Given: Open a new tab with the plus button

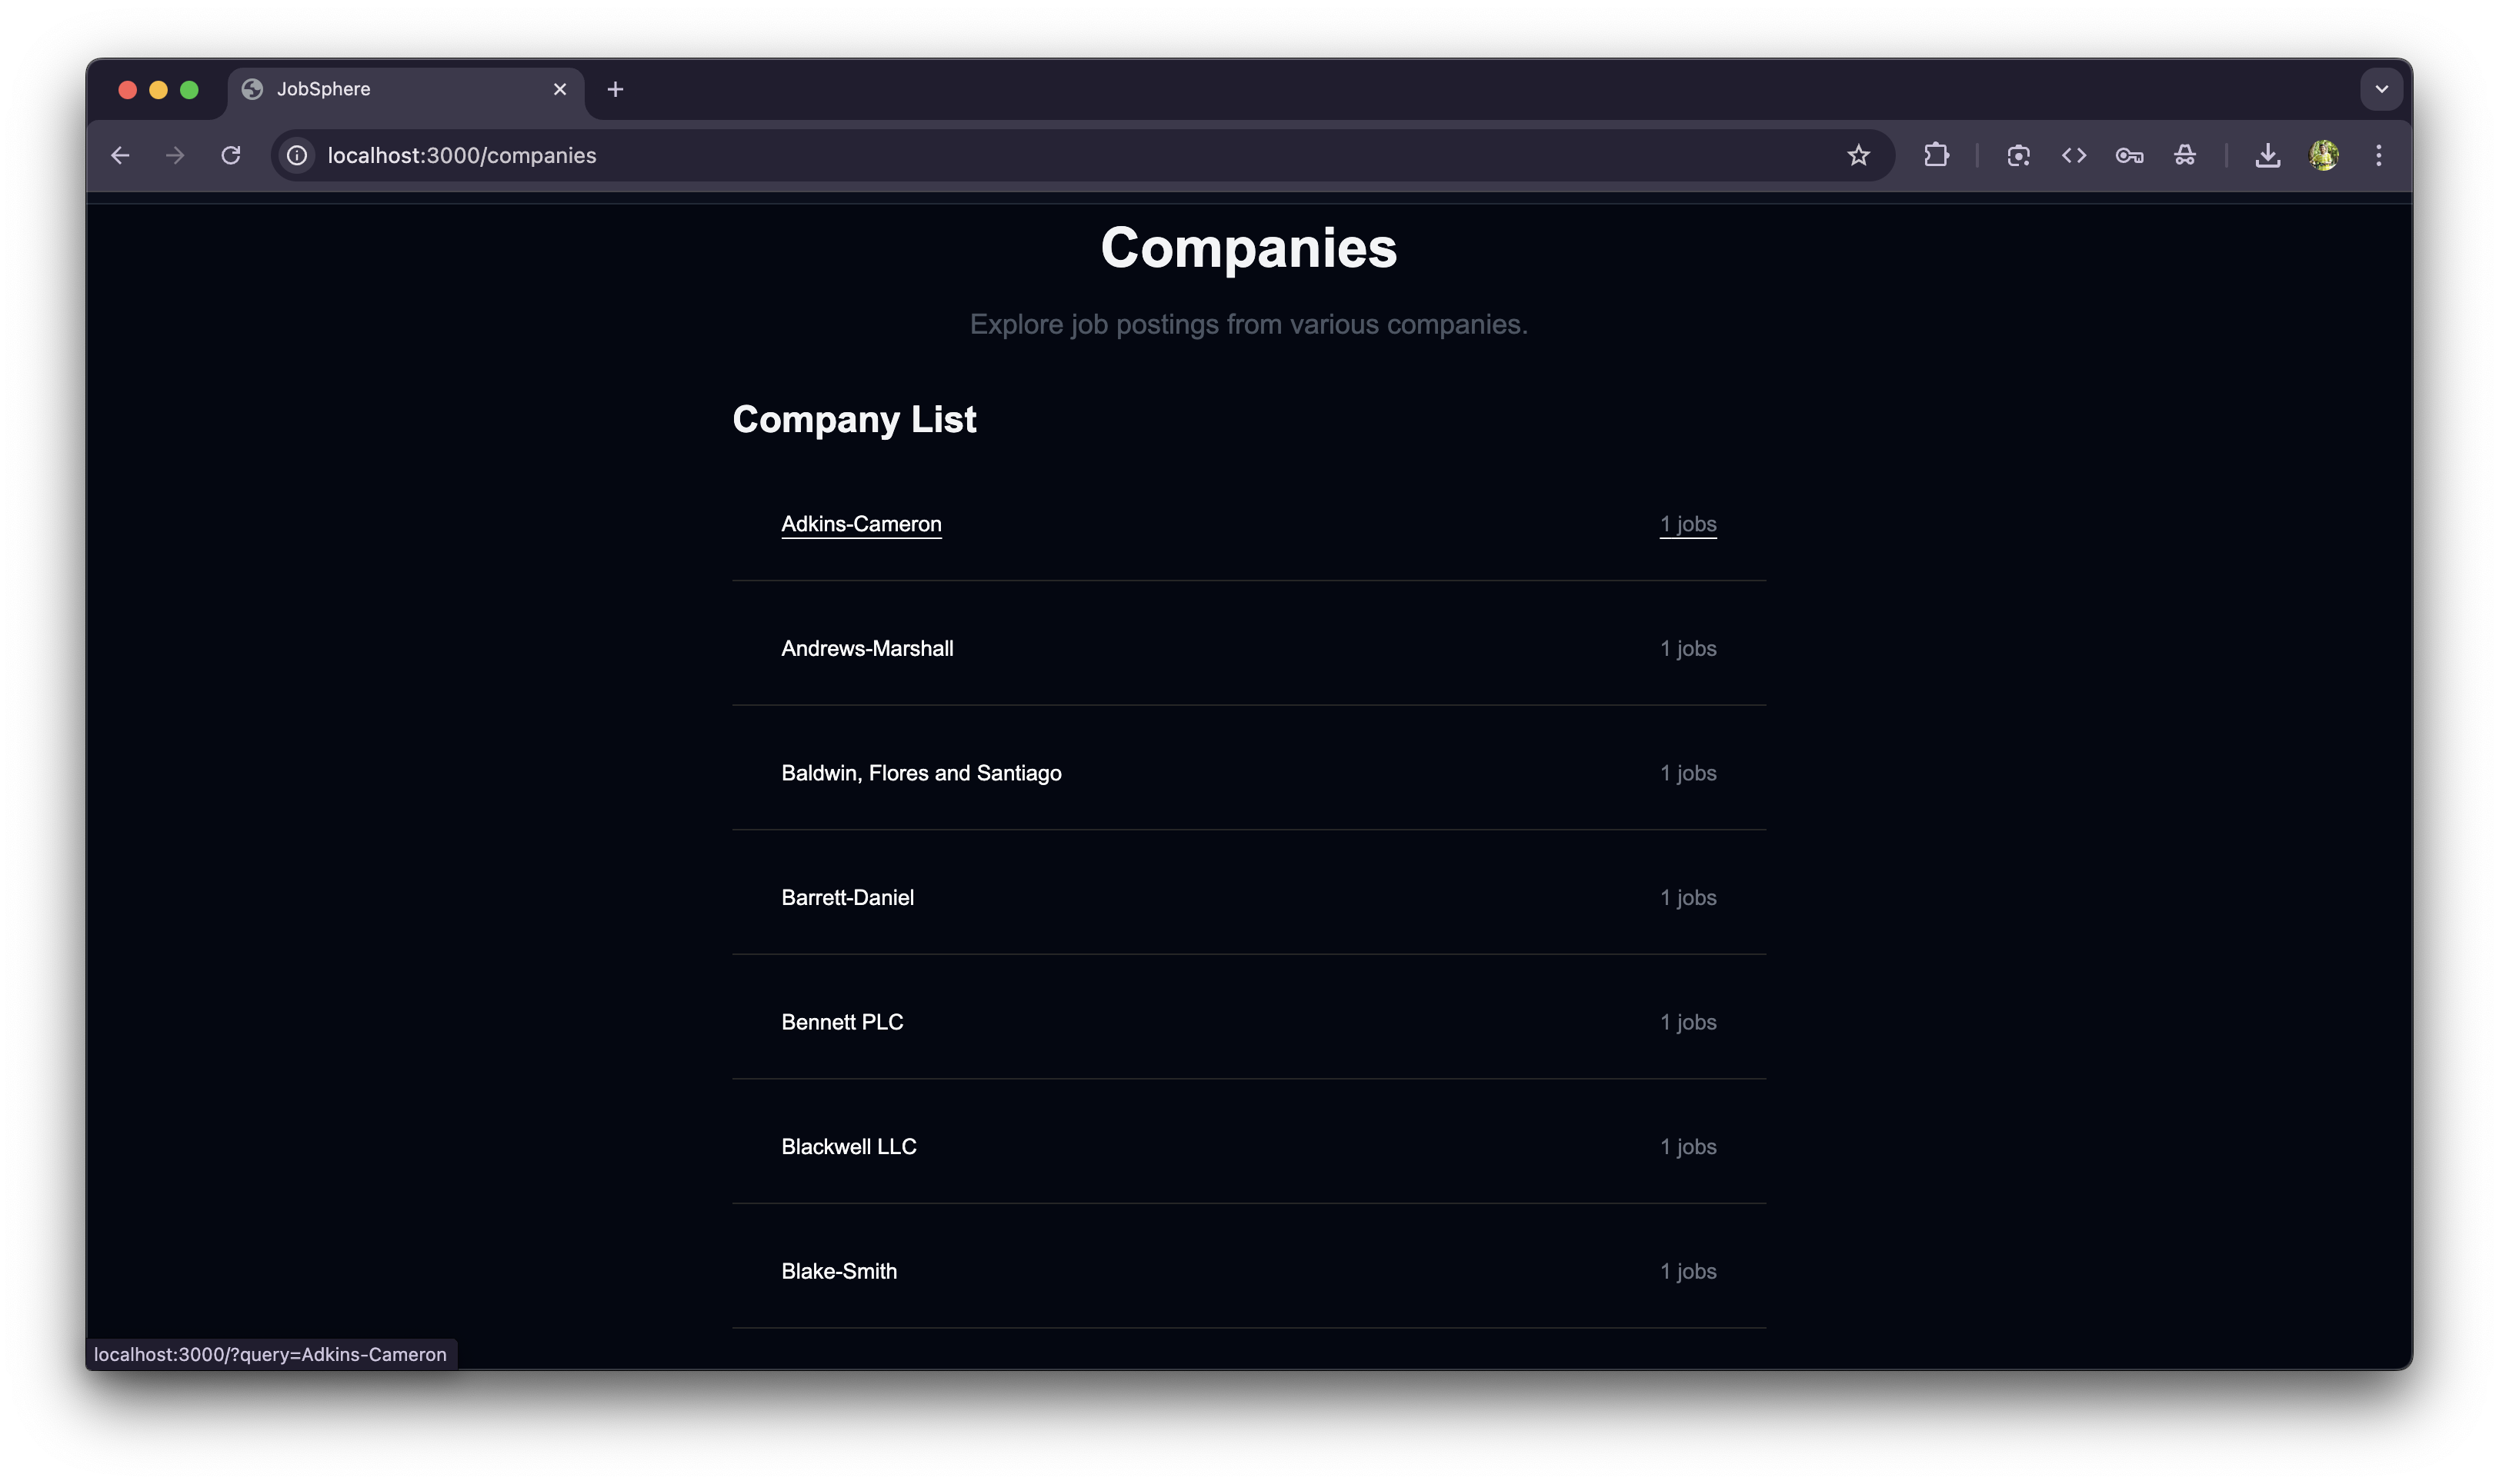Looking at the screenshot, I should (x=616, y=89).
